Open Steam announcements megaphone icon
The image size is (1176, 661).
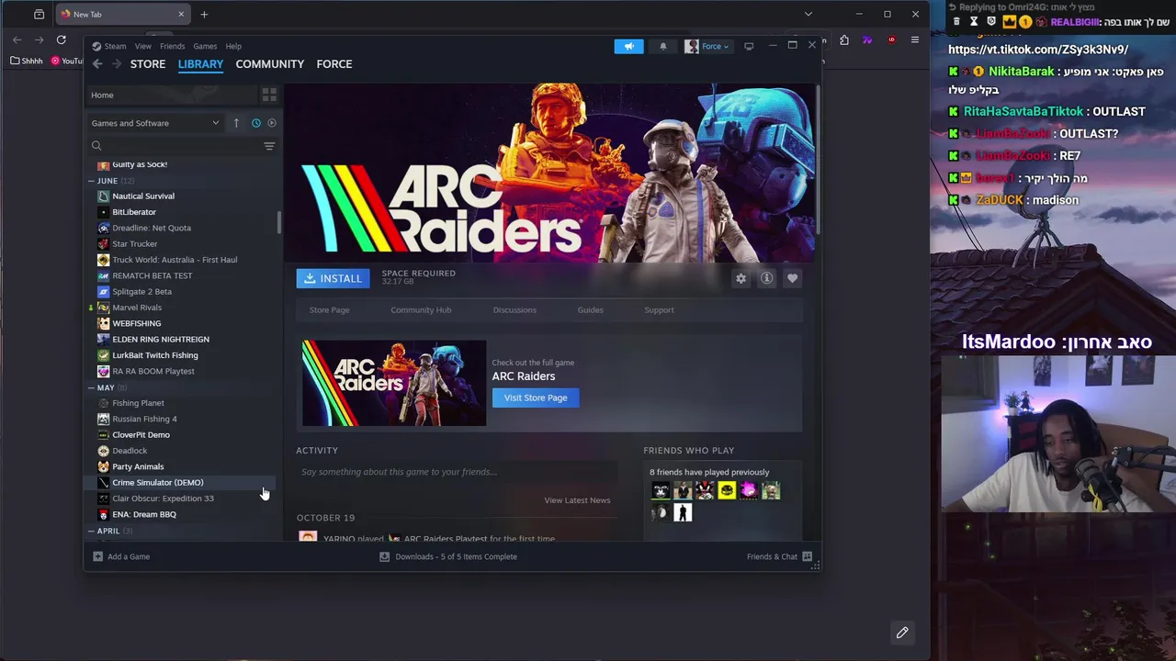click(x=628, y=46)
